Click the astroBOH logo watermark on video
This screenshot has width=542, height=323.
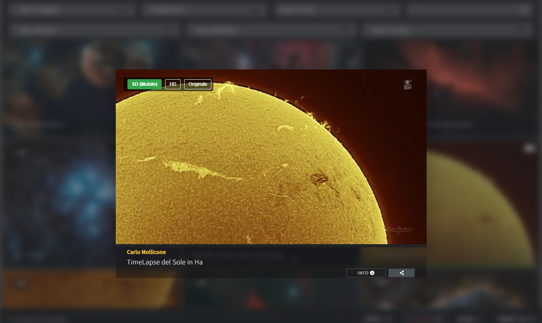click(x=408, y=85)
